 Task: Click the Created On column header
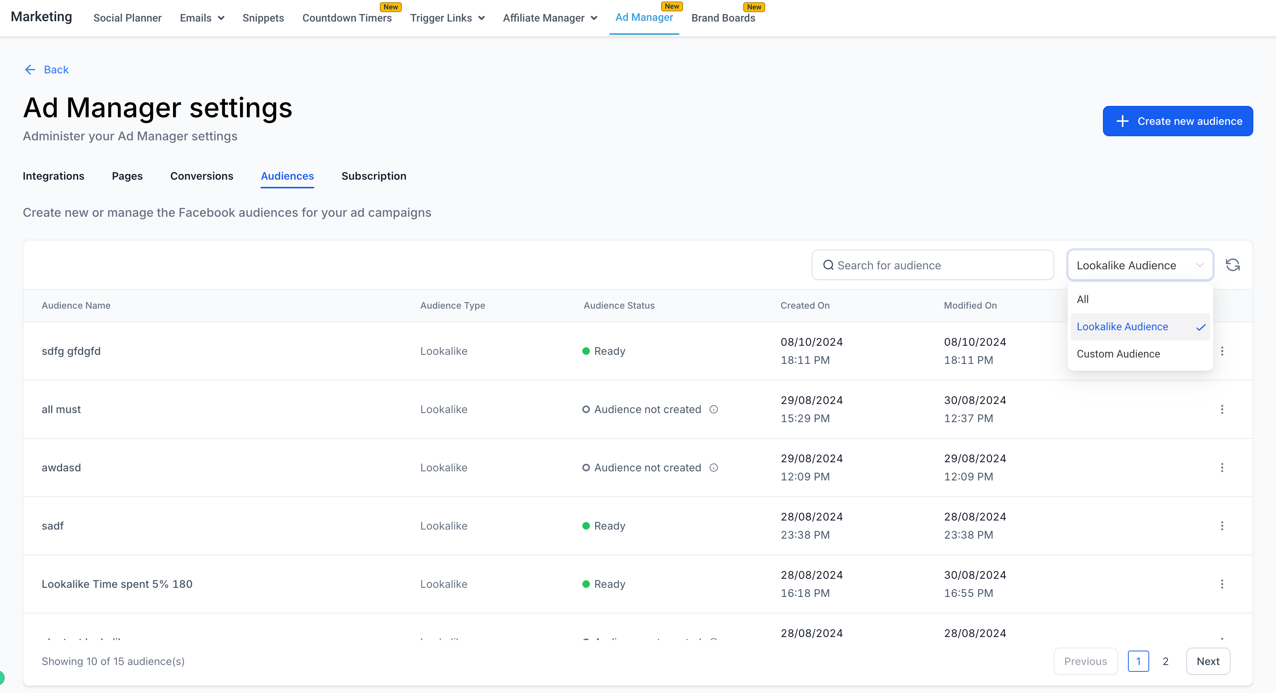click(x=805, y=305)
